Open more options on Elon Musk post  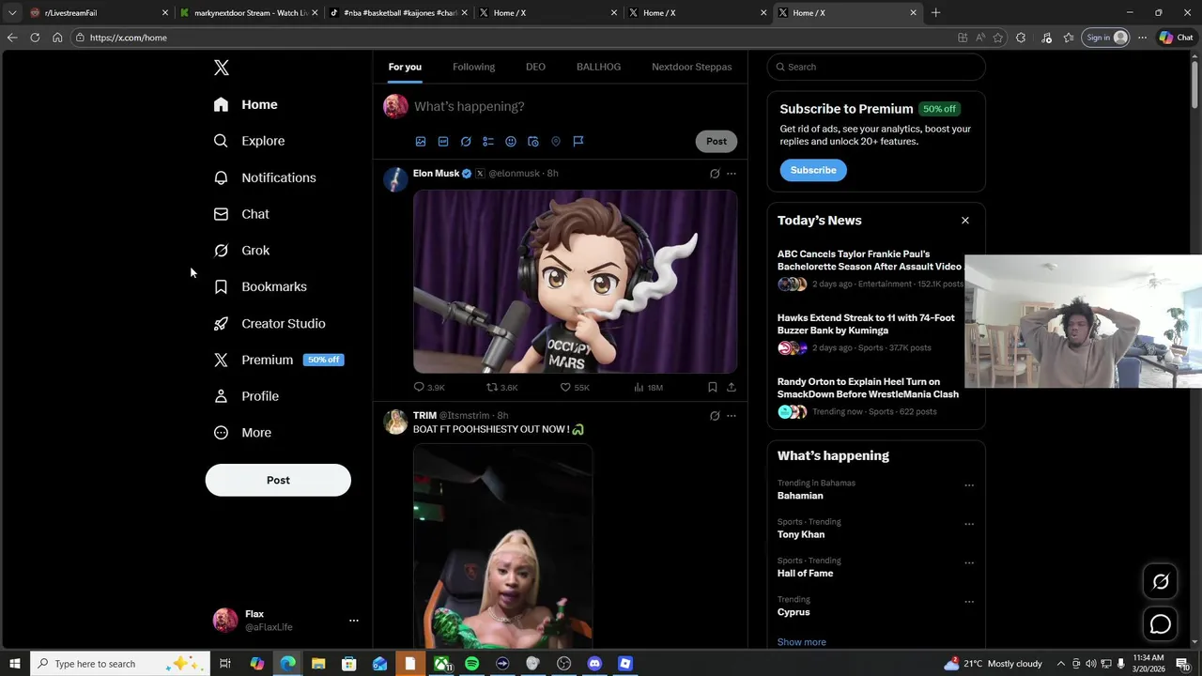coord(732,174)
